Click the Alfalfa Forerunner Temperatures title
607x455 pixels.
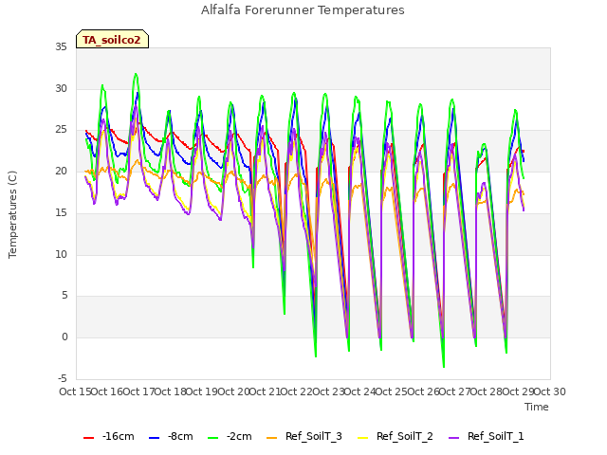[x=303, y=10]
